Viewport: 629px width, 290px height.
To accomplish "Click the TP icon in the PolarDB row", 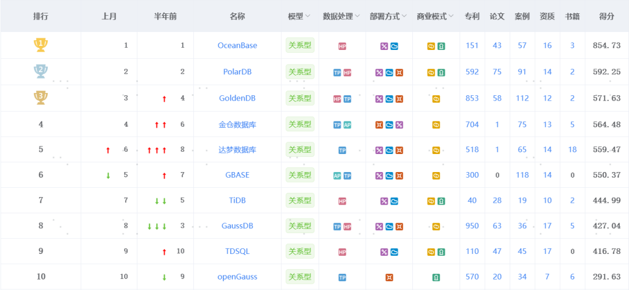I will 337,73.
